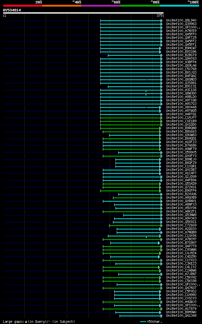Viewport: 202px width, 324px height.
Task: Select the UniRef100_A9RLD0 label
Action: 181,97
